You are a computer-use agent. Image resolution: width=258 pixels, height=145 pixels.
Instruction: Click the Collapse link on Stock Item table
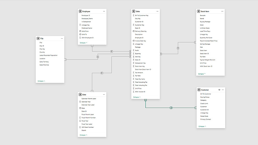click(x=202, y=74)
